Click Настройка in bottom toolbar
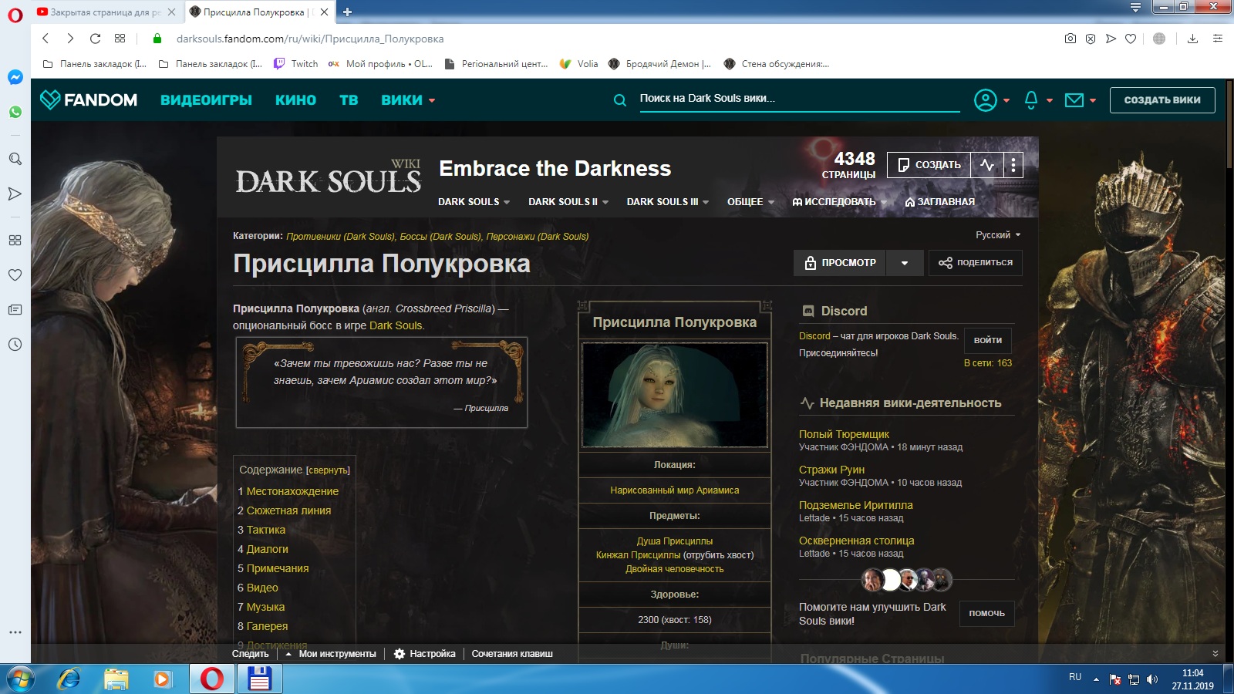Screen dimensions: 1234x694 point(425,654)
